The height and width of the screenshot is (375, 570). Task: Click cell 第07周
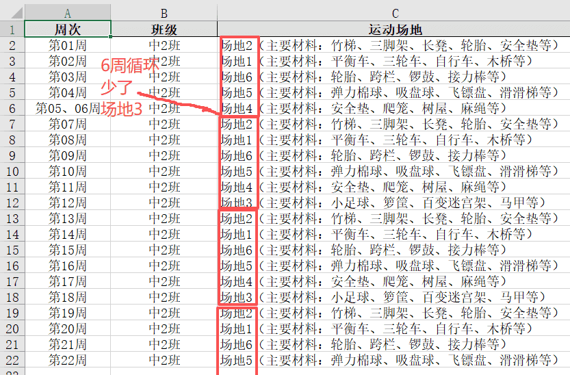pyautogui.click(x=68, y=124)
